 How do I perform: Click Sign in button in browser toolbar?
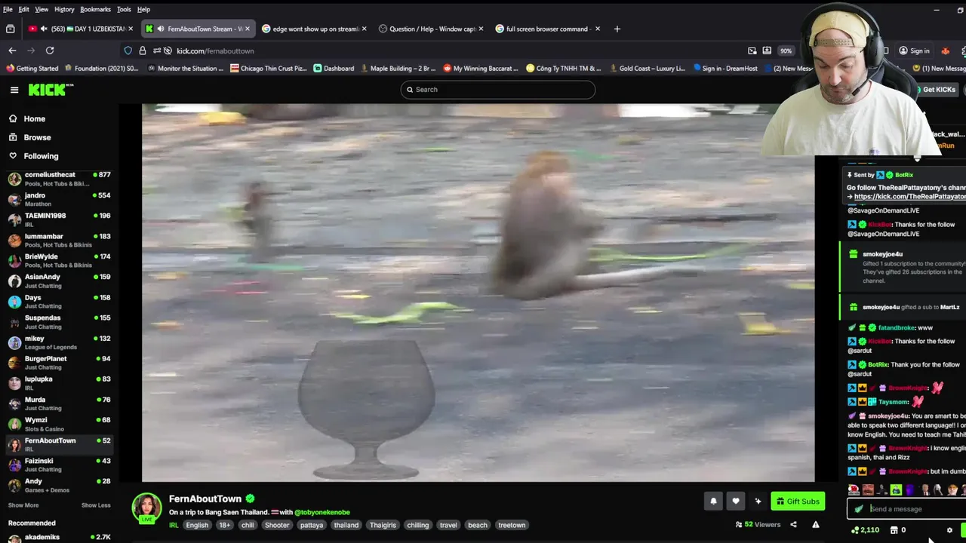coord(914,51)
